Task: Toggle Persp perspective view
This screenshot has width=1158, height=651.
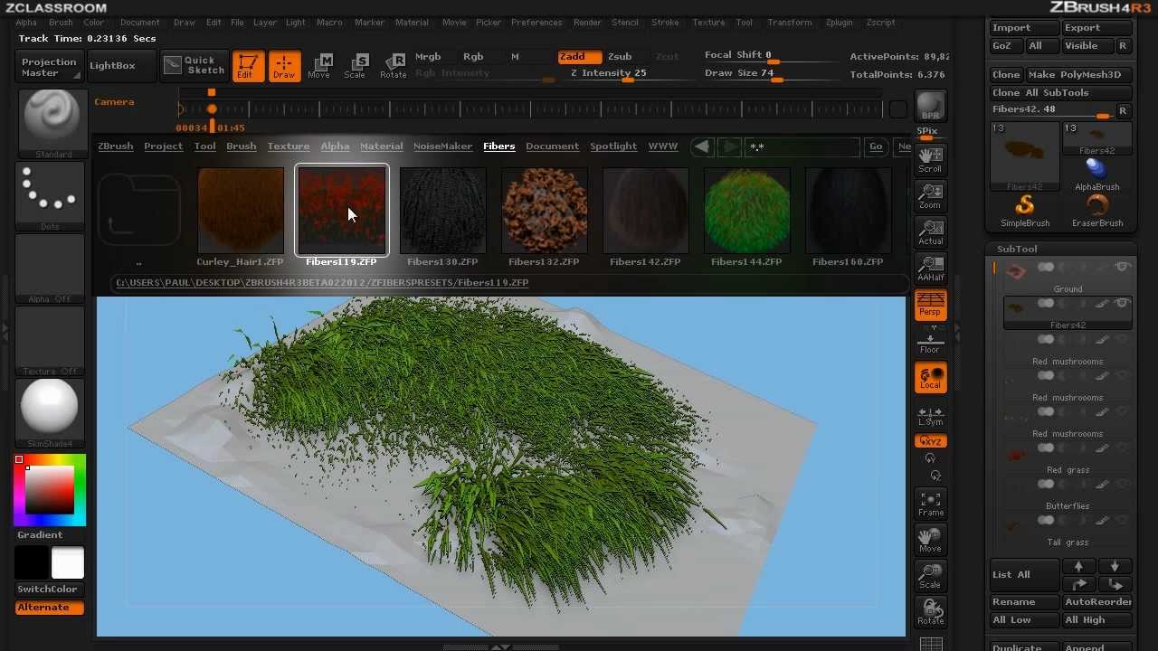Action: click(930, 305)
